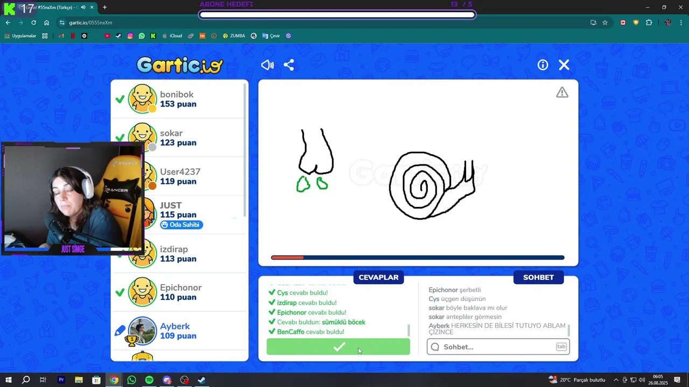Click User4237 player name
The width and height of the screenshot is (689, 387).
[180, 172]
